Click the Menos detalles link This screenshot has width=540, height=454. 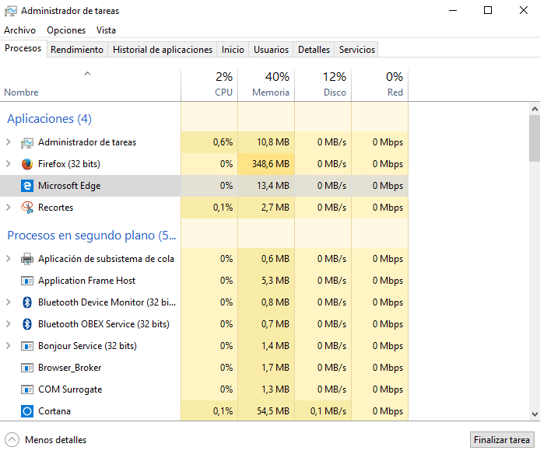(55, 440)
